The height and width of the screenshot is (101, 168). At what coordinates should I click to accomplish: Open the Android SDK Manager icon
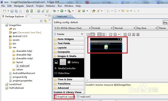click(27, 11)
